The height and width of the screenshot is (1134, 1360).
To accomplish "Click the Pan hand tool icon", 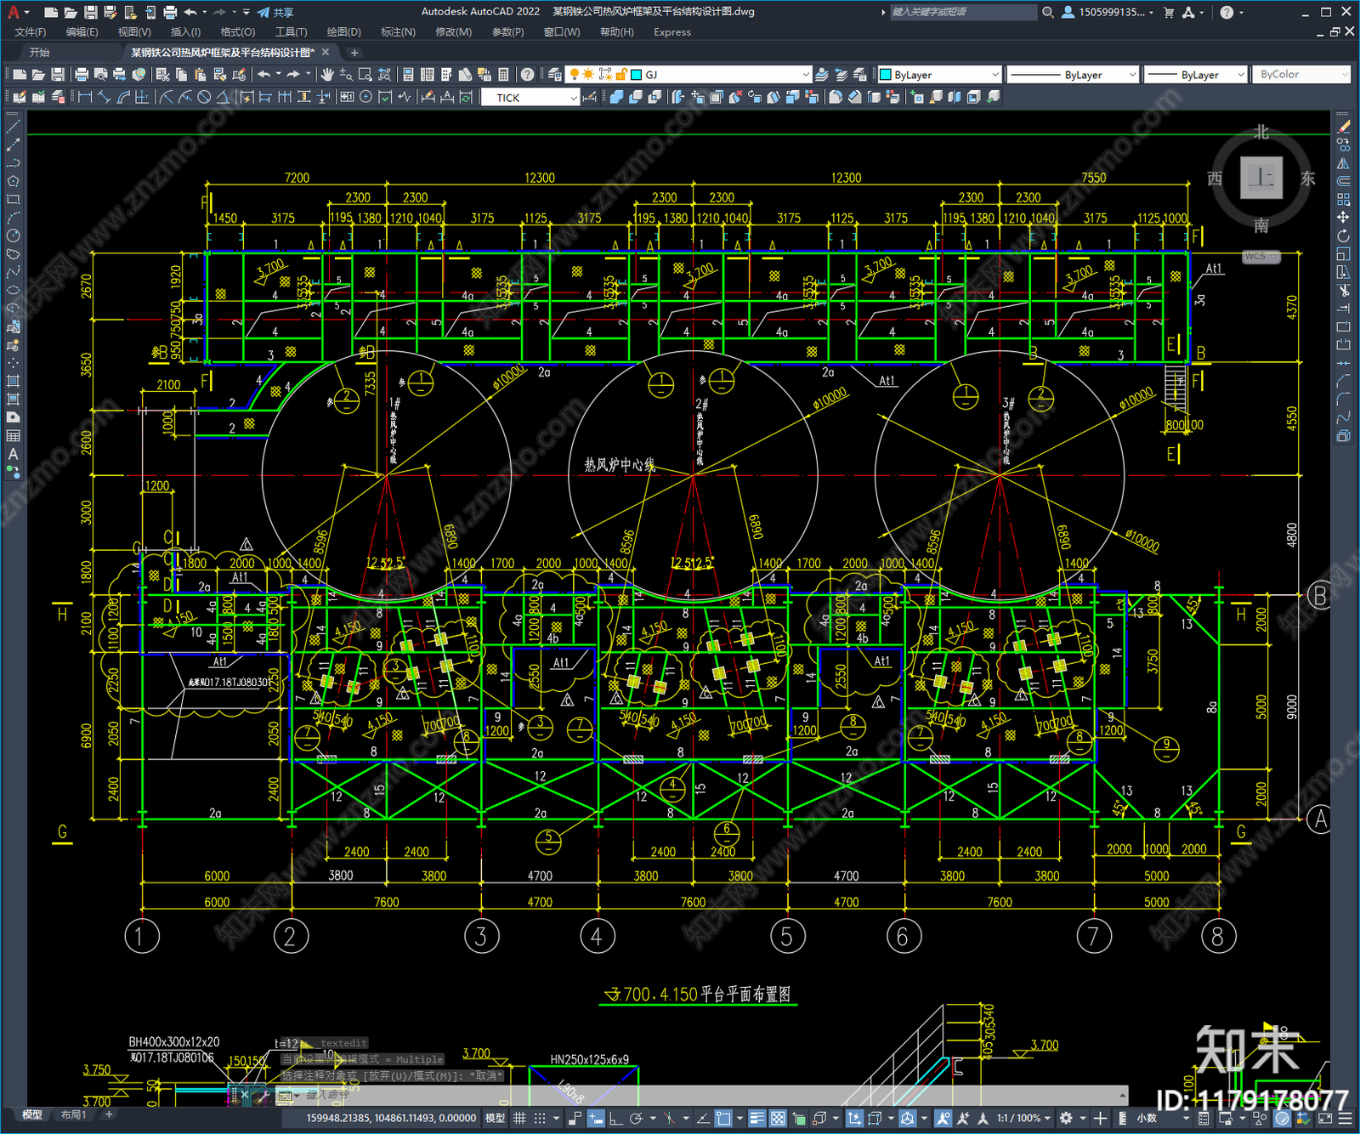I will point(327,75).
